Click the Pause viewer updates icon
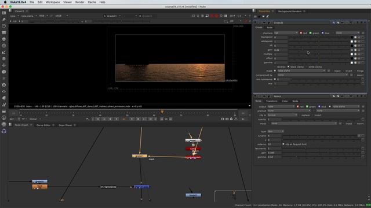This screenshot has width=371, height=208. click(225, 16)
